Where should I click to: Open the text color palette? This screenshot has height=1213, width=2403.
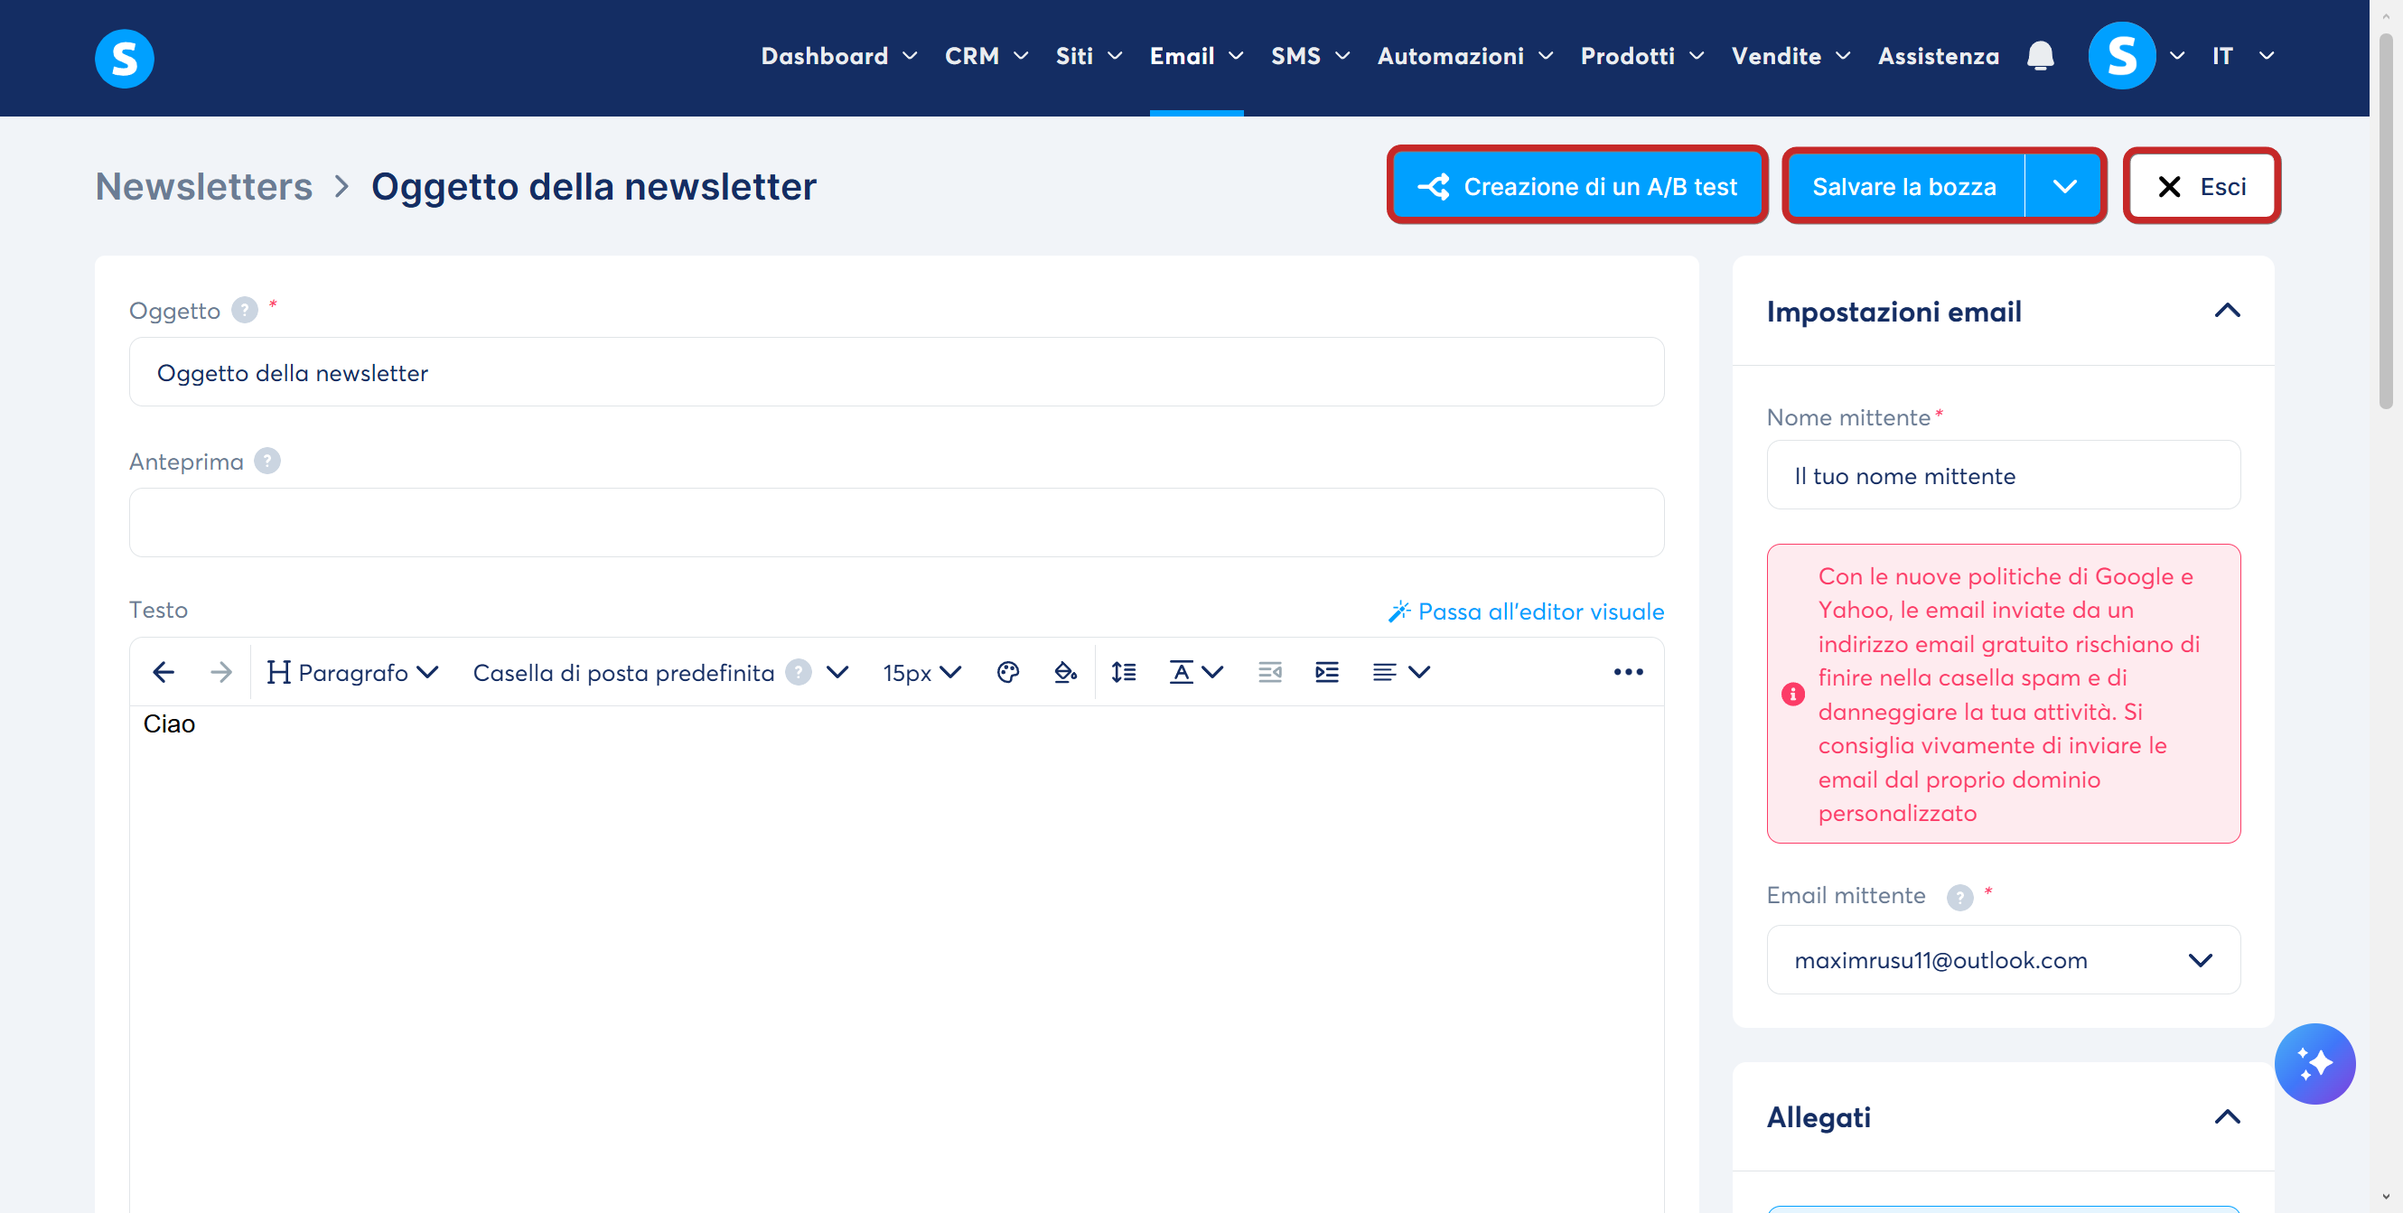(x=1007, y=672)
